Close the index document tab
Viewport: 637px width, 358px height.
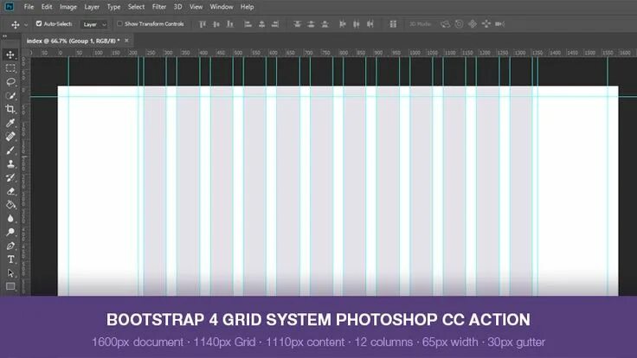point(126,41)
